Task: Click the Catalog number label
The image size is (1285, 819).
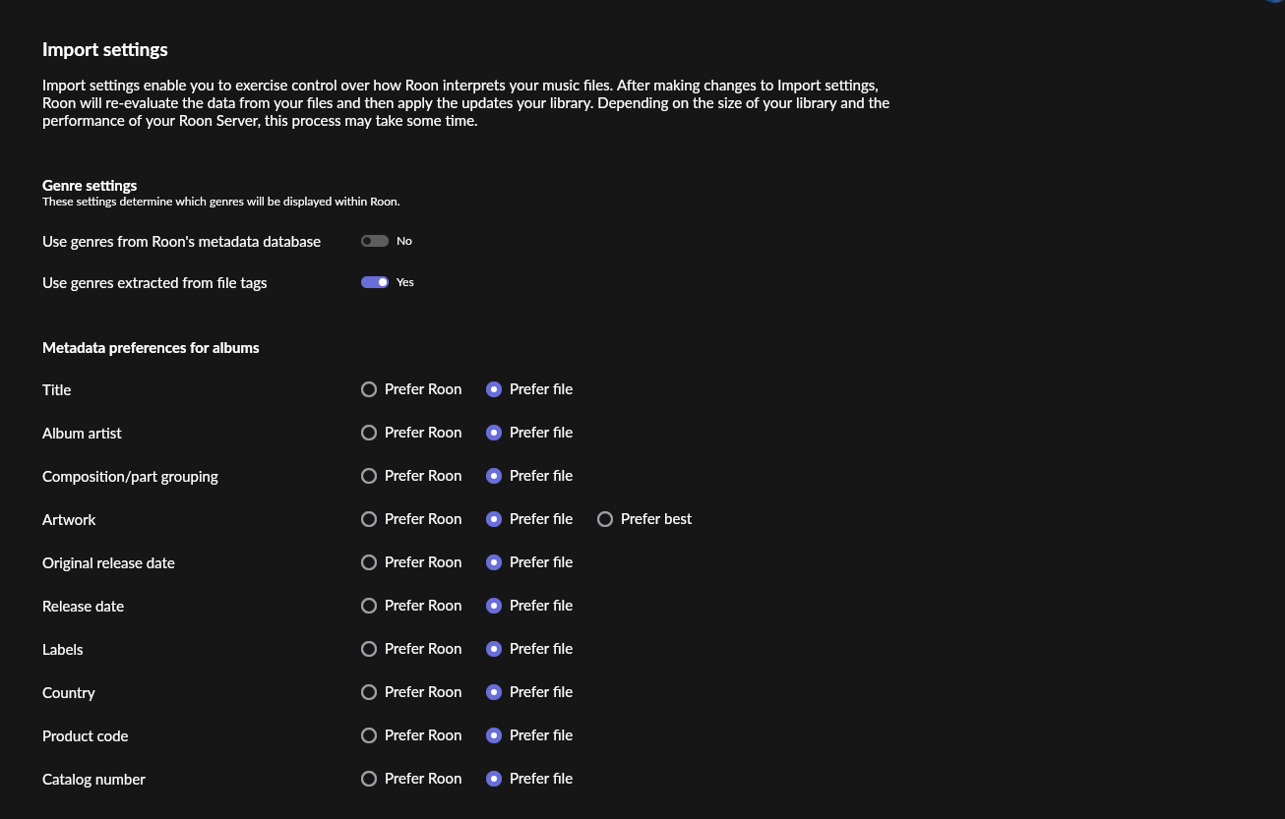Action: pos(93,780)
